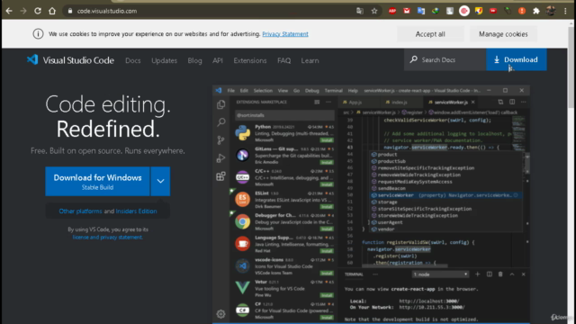Open the browser extensions puzzle icon
Screen dimensions: 576x324
coord(536,11)
